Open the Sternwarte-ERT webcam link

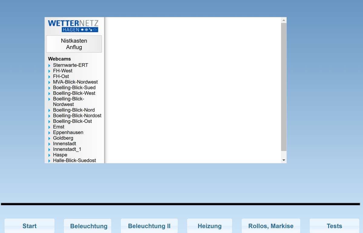click(x=70, y=65)
